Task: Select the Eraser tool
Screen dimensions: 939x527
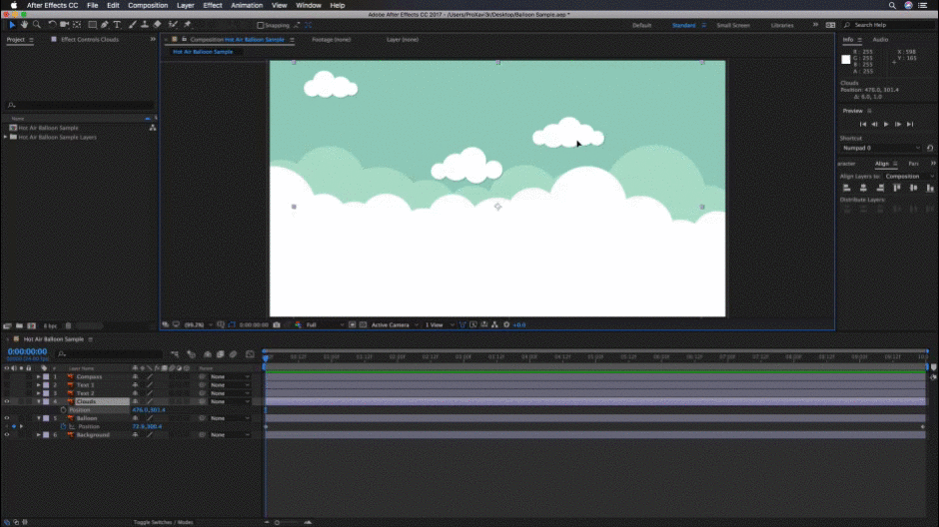Action: tap(157, 25)
